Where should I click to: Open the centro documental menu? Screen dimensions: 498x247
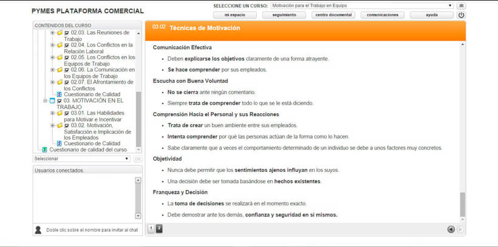333,15
